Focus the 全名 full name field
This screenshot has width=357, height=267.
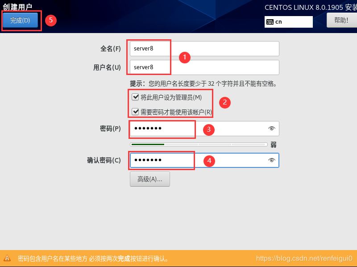tap(204, 49)
